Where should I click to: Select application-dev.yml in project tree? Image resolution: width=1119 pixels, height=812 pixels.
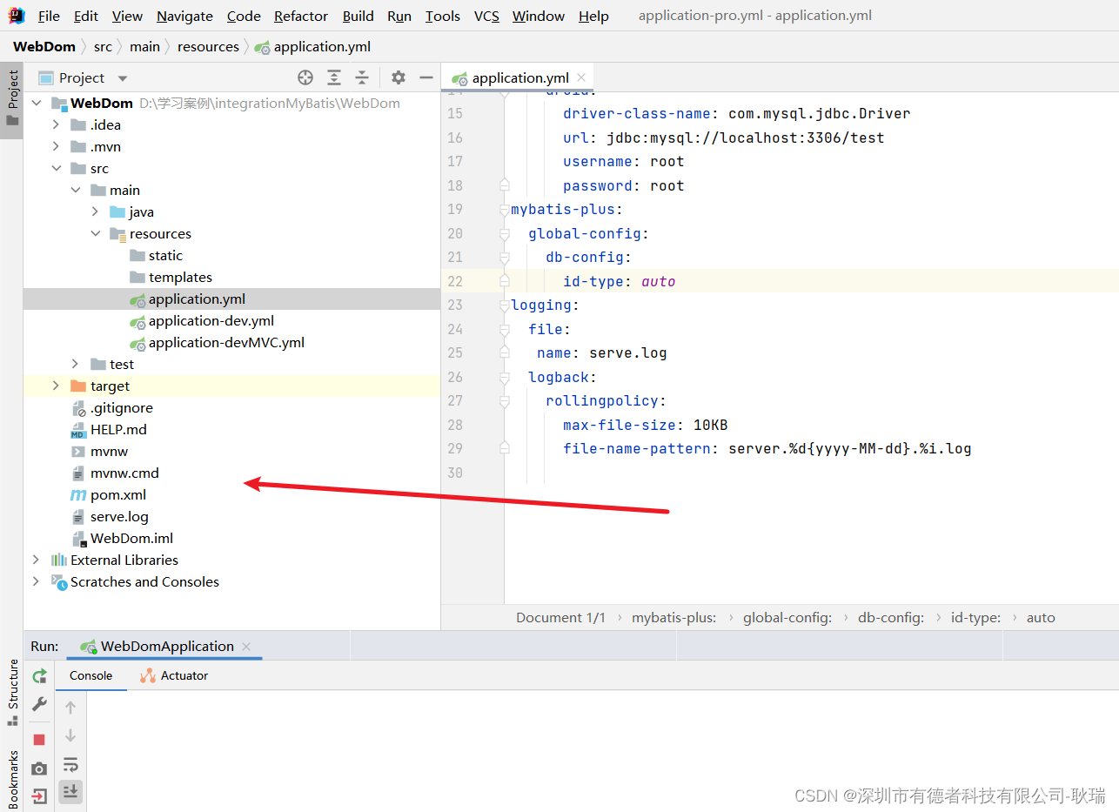[x=211, y=320]
